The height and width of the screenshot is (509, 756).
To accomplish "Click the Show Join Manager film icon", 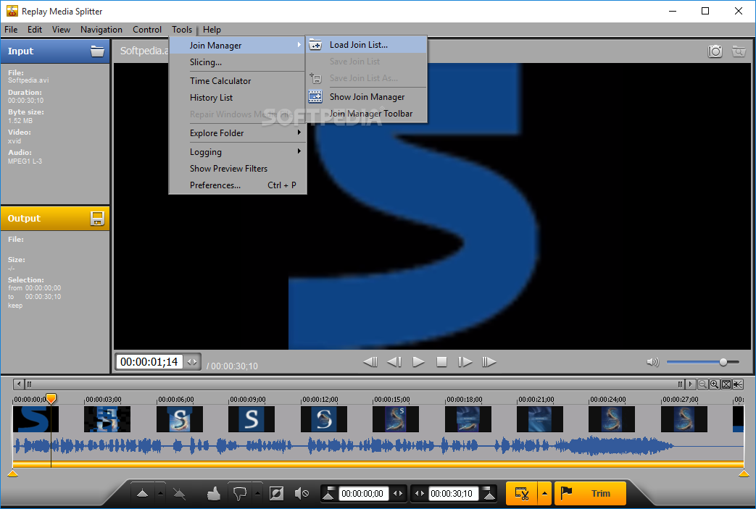I will coord(315,97).
